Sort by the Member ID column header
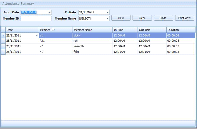This screenshot has height=129, width=197. [56, 30]
